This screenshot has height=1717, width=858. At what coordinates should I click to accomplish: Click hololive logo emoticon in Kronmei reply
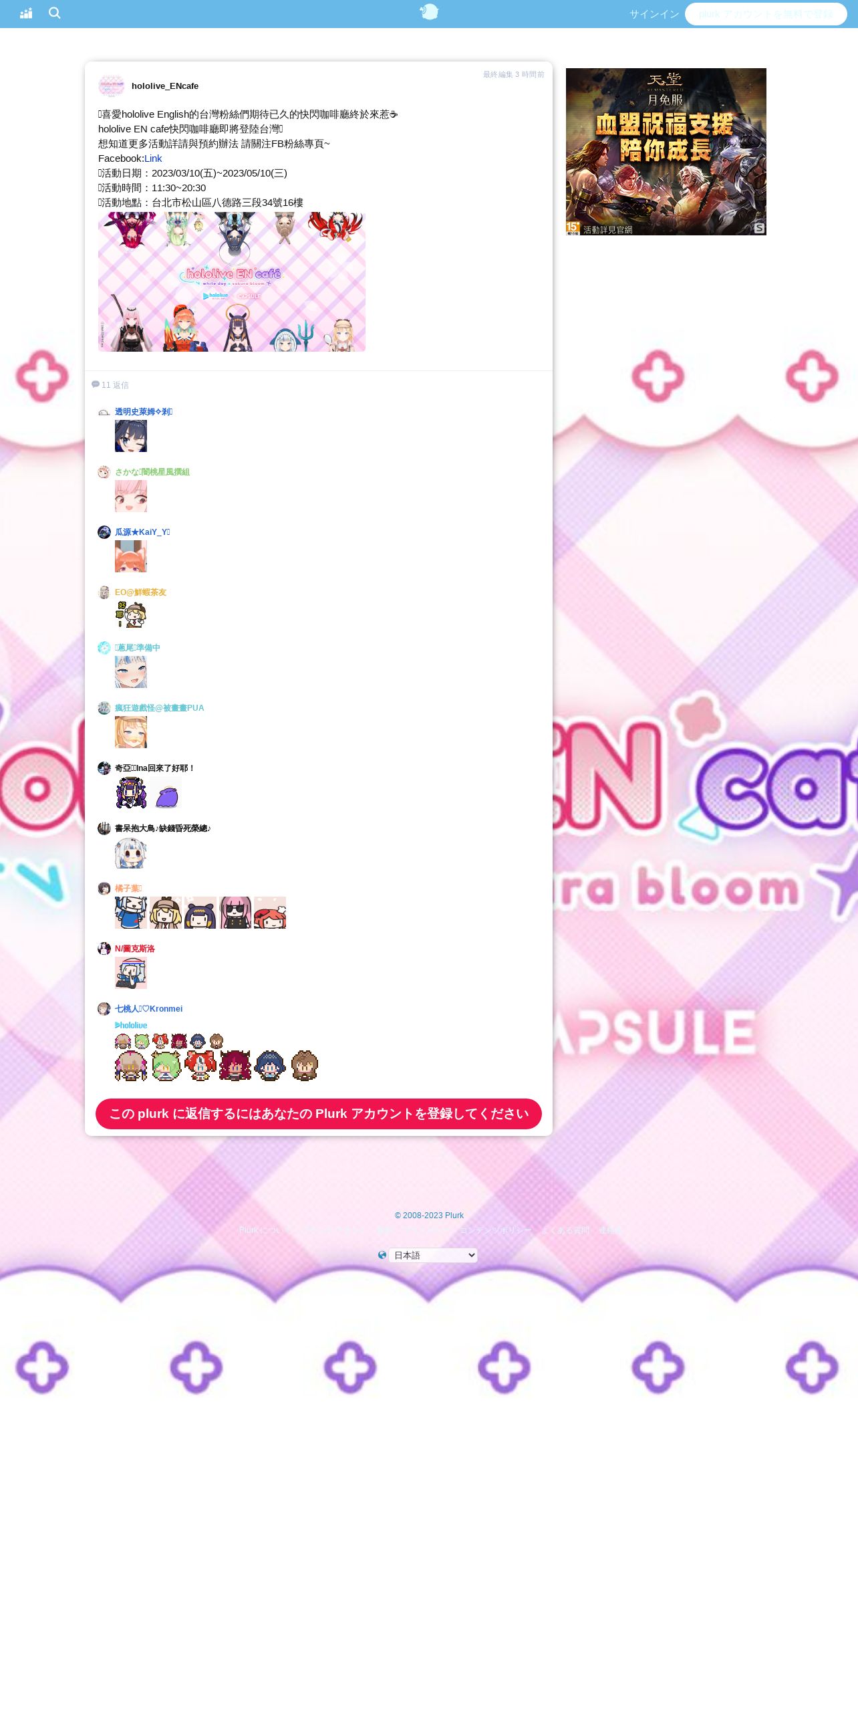[131, 1025]
